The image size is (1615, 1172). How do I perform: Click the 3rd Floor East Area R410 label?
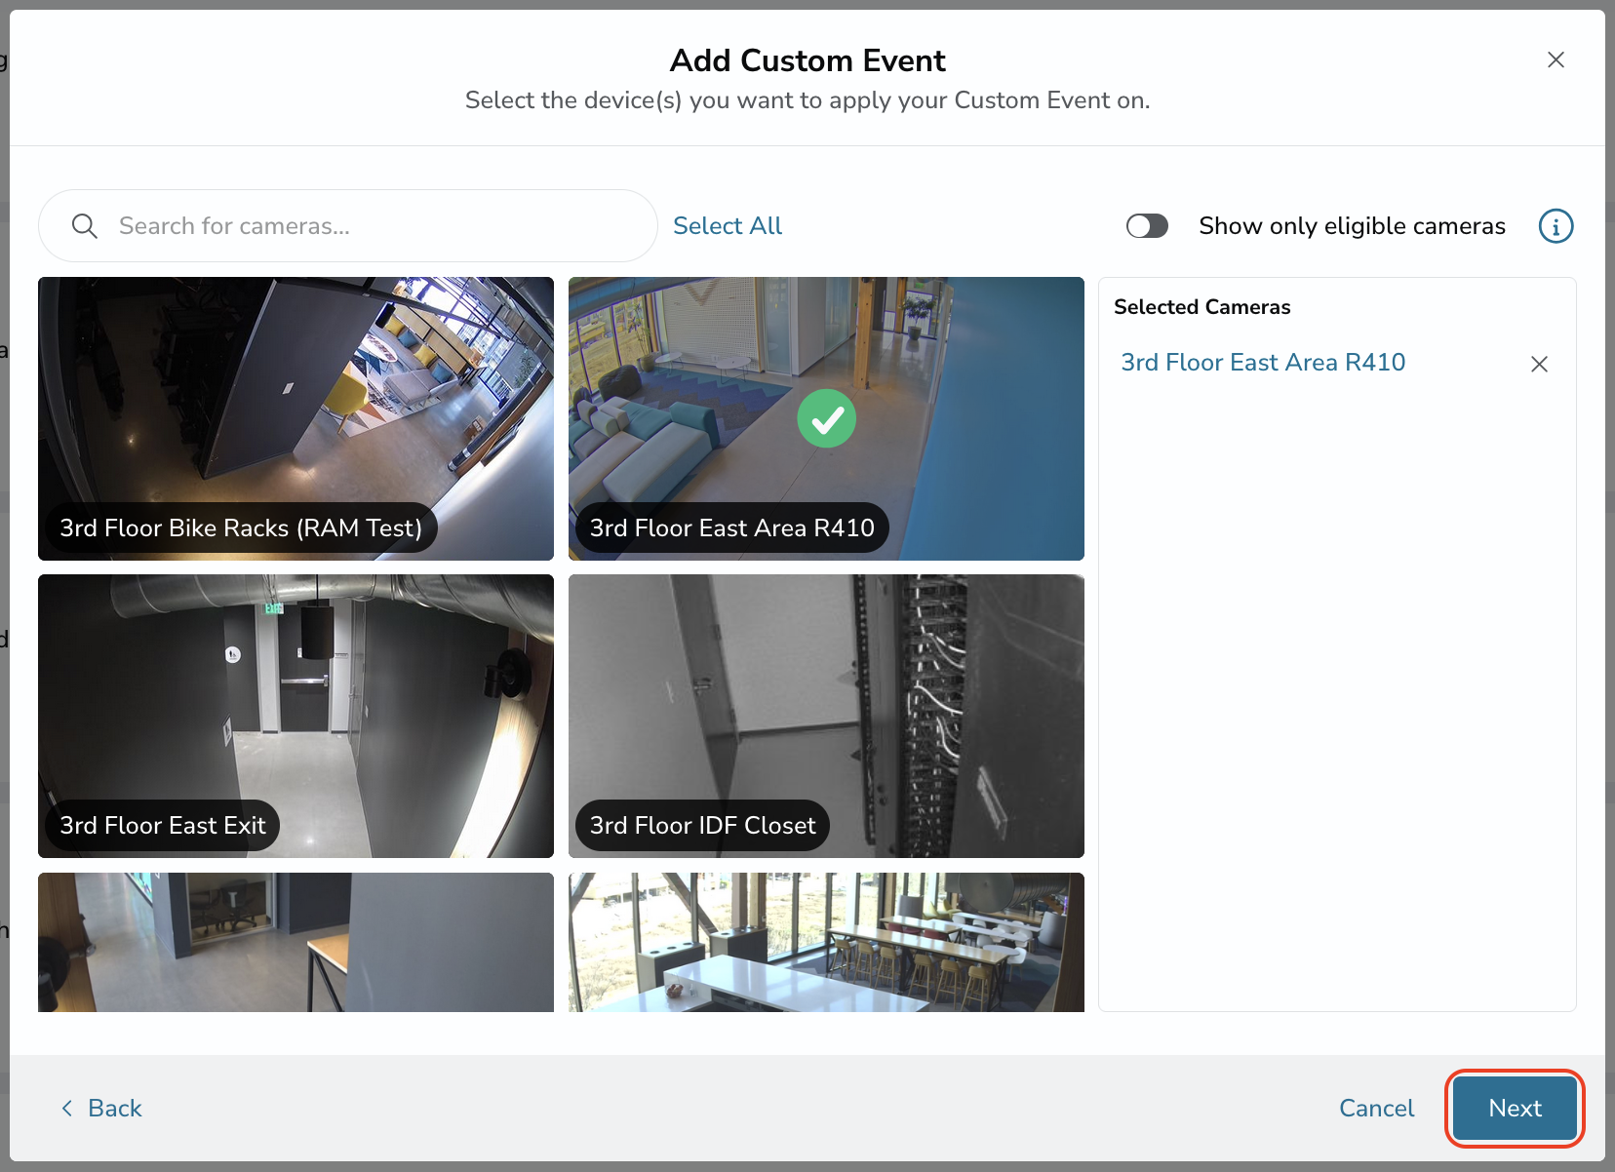click(731, 527)
